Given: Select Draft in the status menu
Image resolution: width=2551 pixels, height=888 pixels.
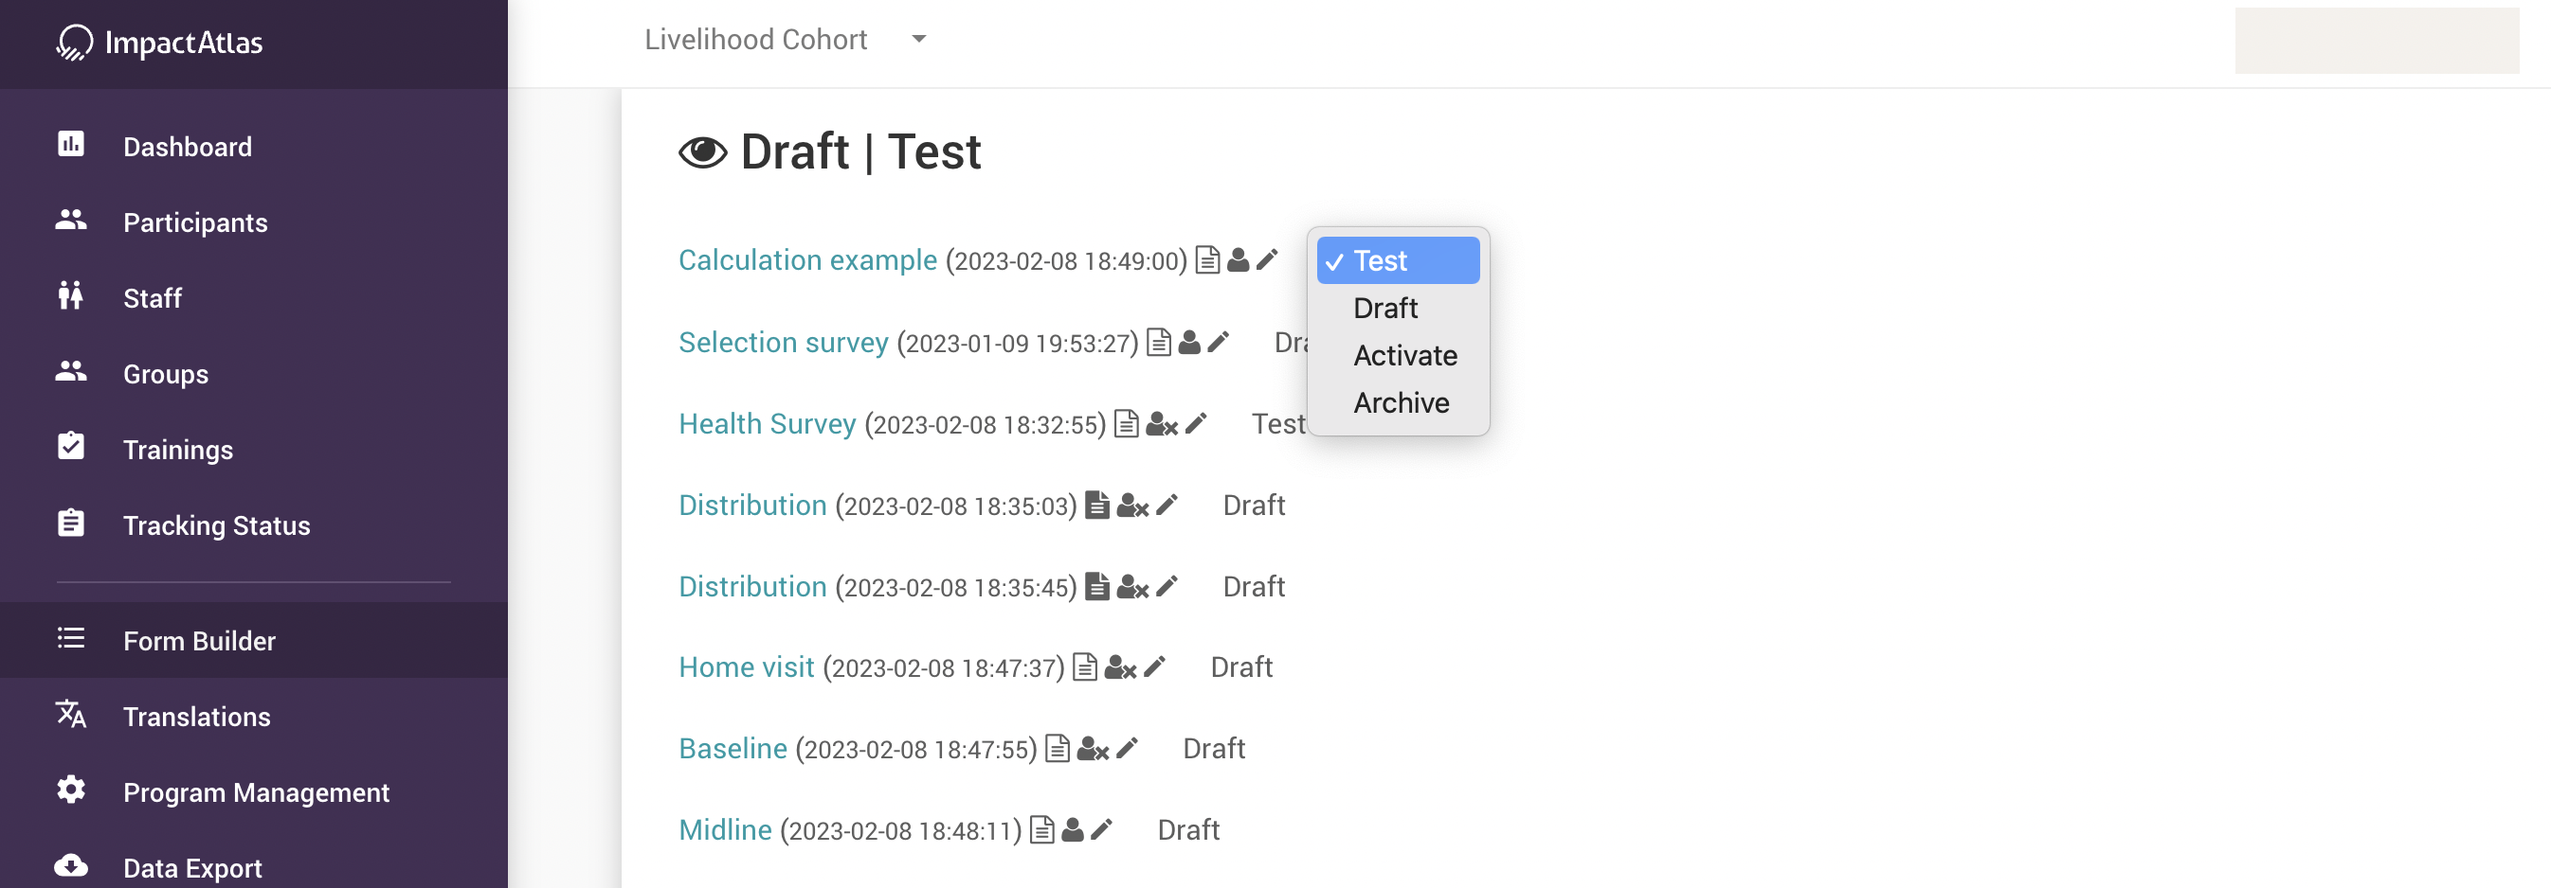Looking at the screenshot, I should tap(1384, 309).
